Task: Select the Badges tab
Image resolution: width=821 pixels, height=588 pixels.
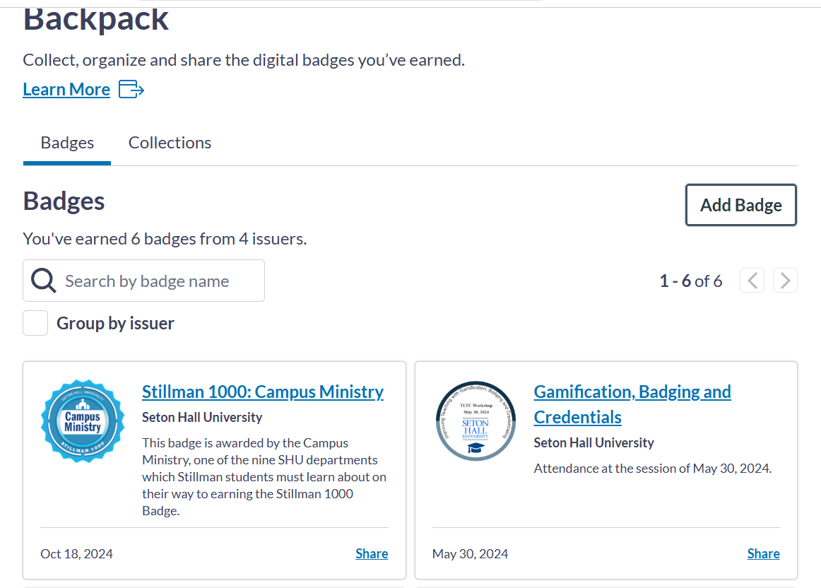Action: tap(67, 143)
